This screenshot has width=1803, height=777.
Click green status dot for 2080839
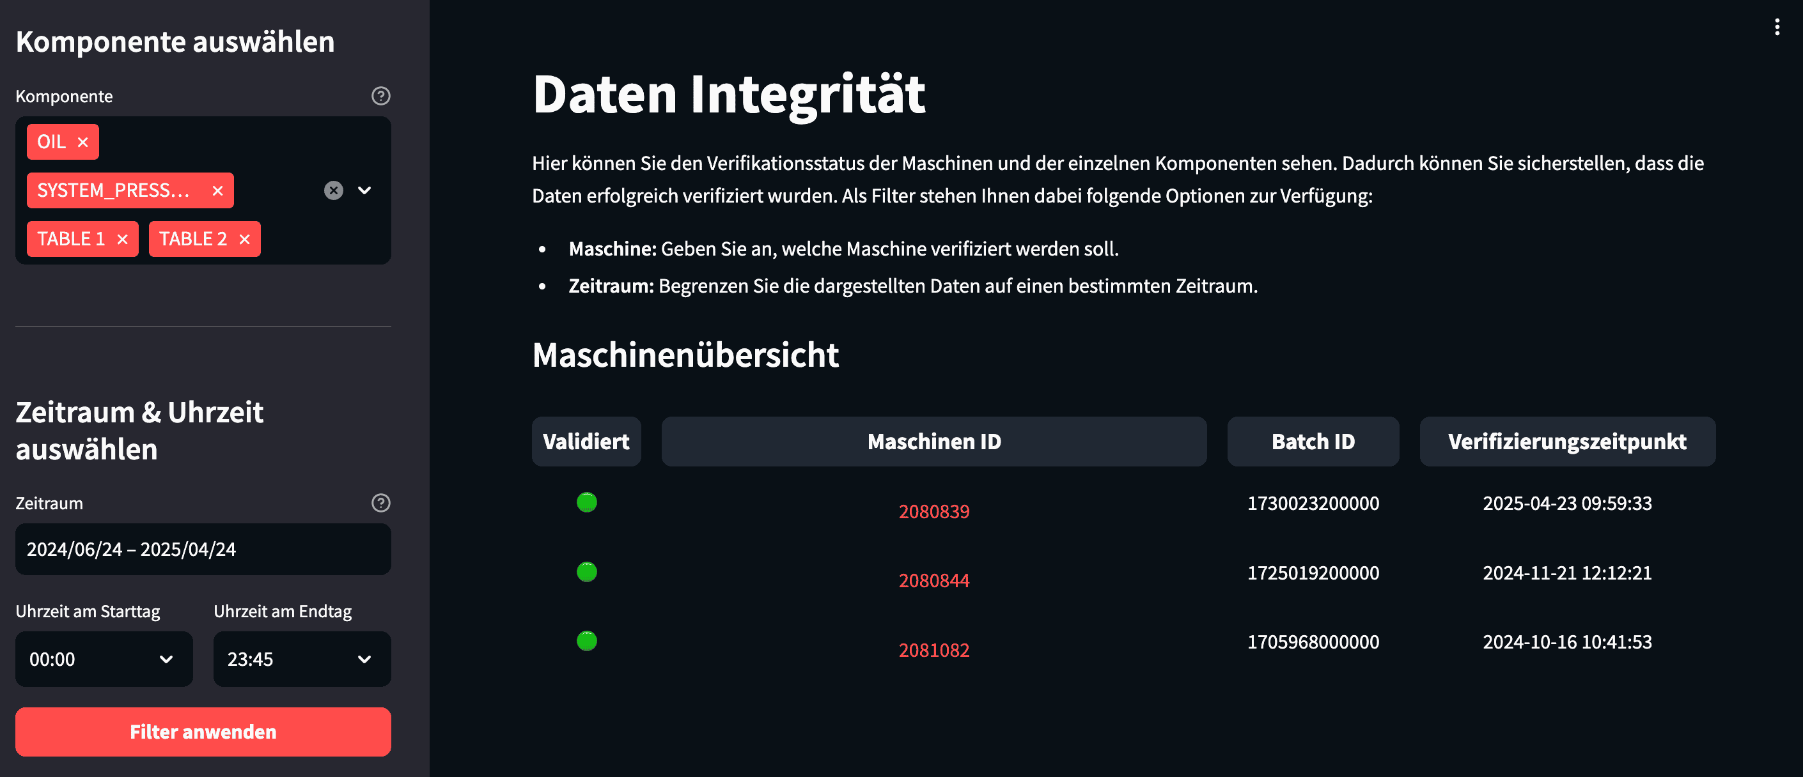[586, 502]
